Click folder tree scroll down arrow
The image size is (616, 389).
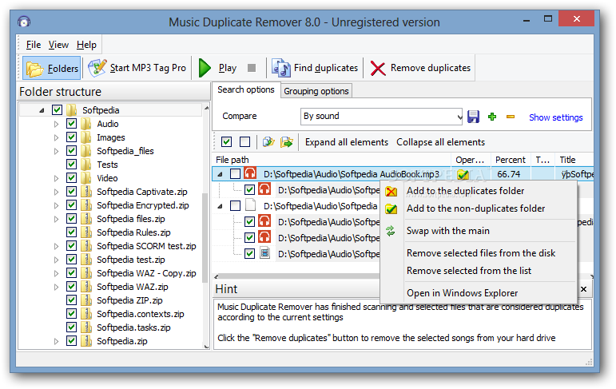click(206, 346)
